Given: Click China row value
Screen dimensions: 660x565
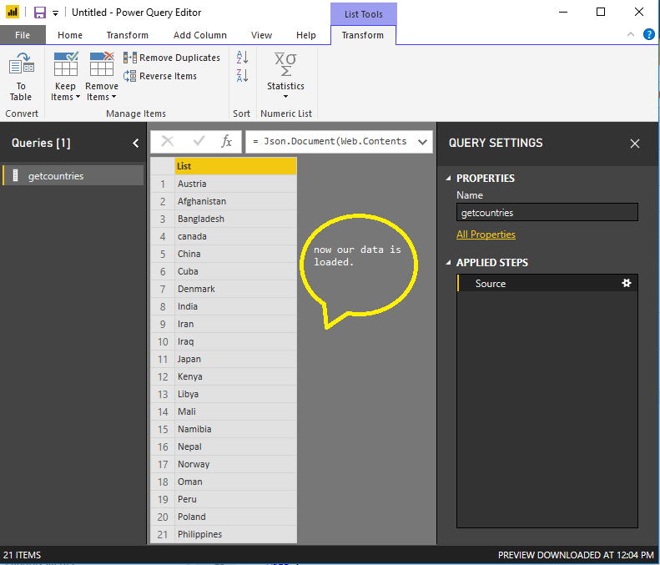Looking at the screenshot, I should pos(235,254).
